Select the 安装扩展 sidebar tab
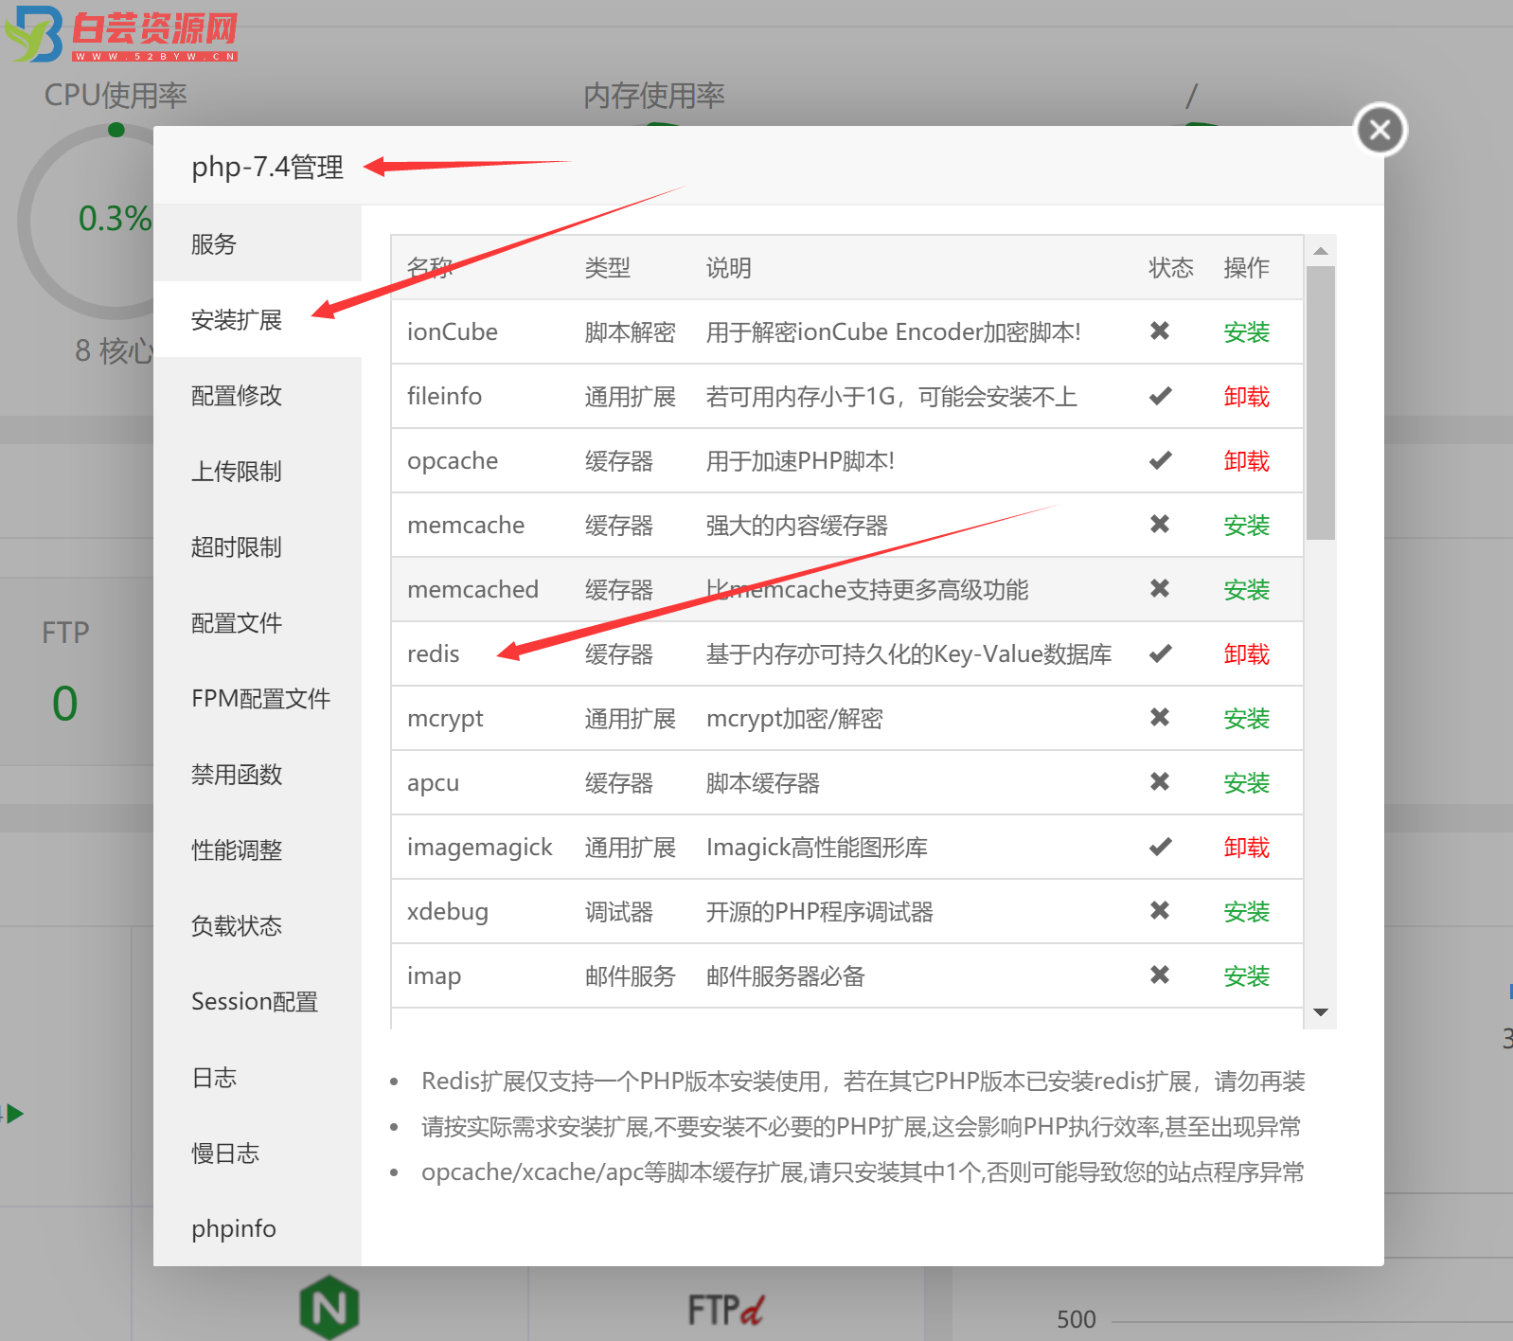The image size is (1513, 1341). tap(258, 320)
